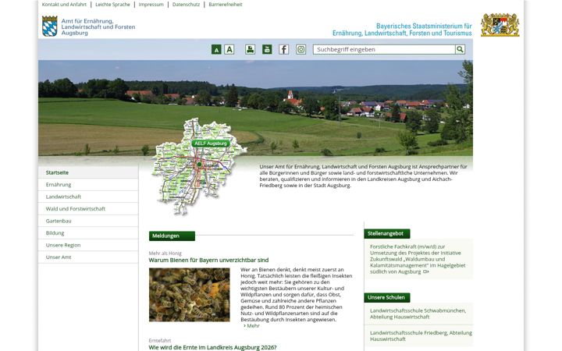Open Landwirtschaftsschule Schwabmünchen link
Viewport: 562px width, 351px height.
[418, 314]
